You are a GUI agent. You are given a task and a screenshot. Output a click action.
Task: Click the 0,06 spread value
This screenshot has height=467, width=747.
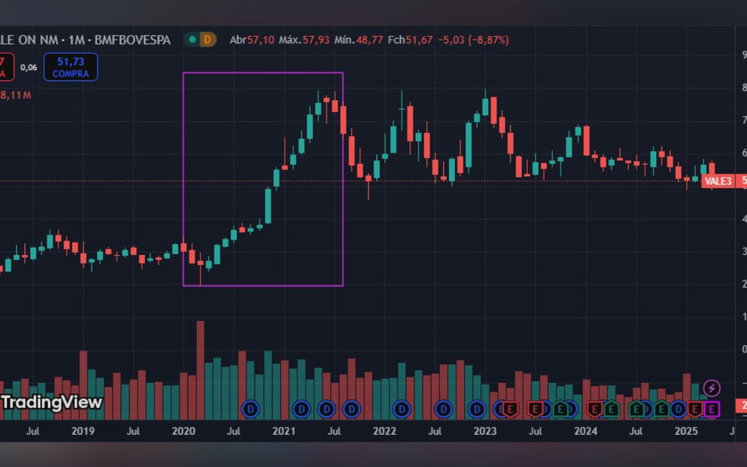coord(29,68)
